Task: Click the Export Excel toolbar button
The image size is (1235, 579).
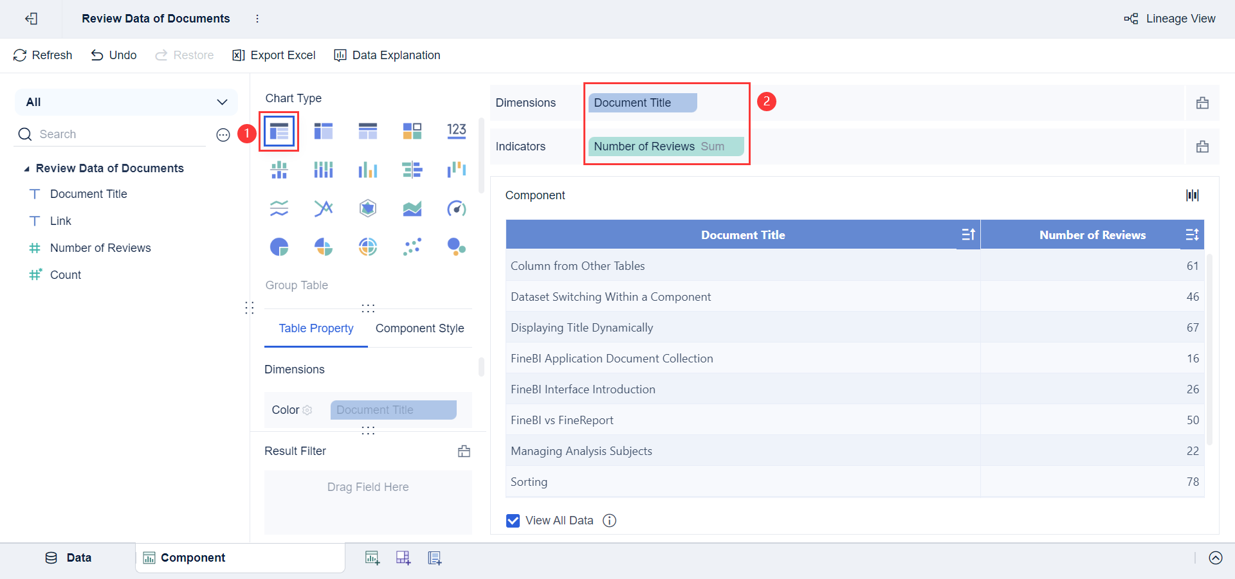Action: point(274,55)
